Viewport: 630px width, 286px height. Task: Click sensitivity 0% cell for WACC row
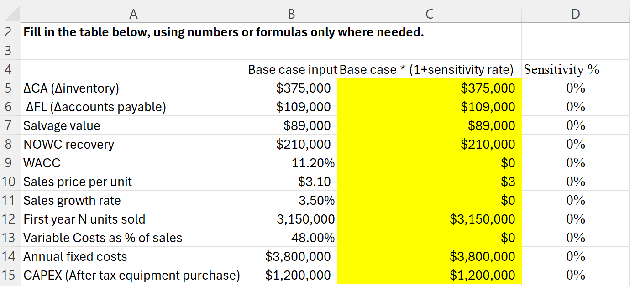576,163
